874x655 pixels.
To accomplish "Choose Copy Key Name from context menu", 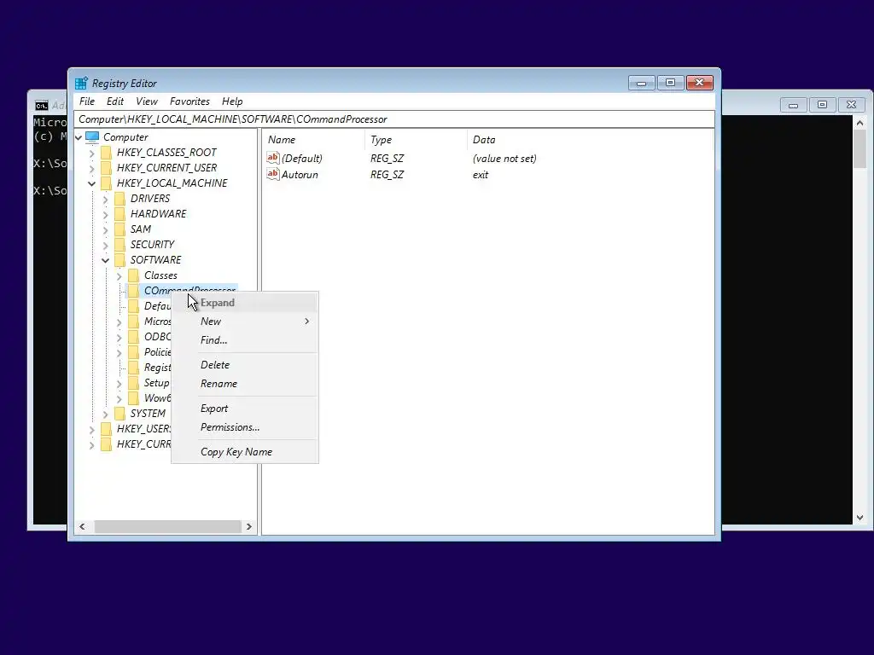I will pos(245,452).
